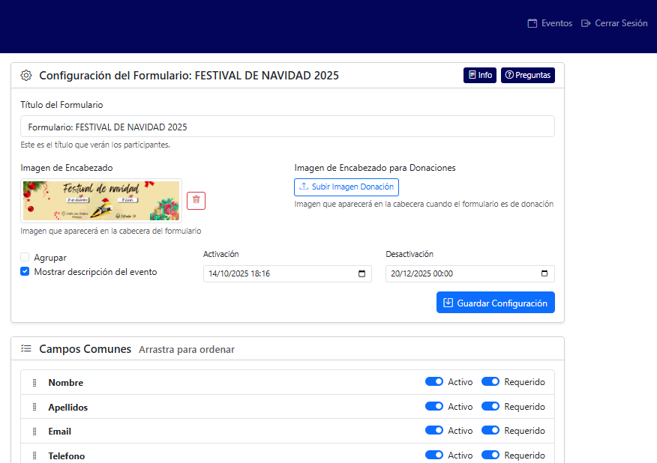Click the drag handle icon for Apellidos
657x463 pixels.
pos(34,408)
